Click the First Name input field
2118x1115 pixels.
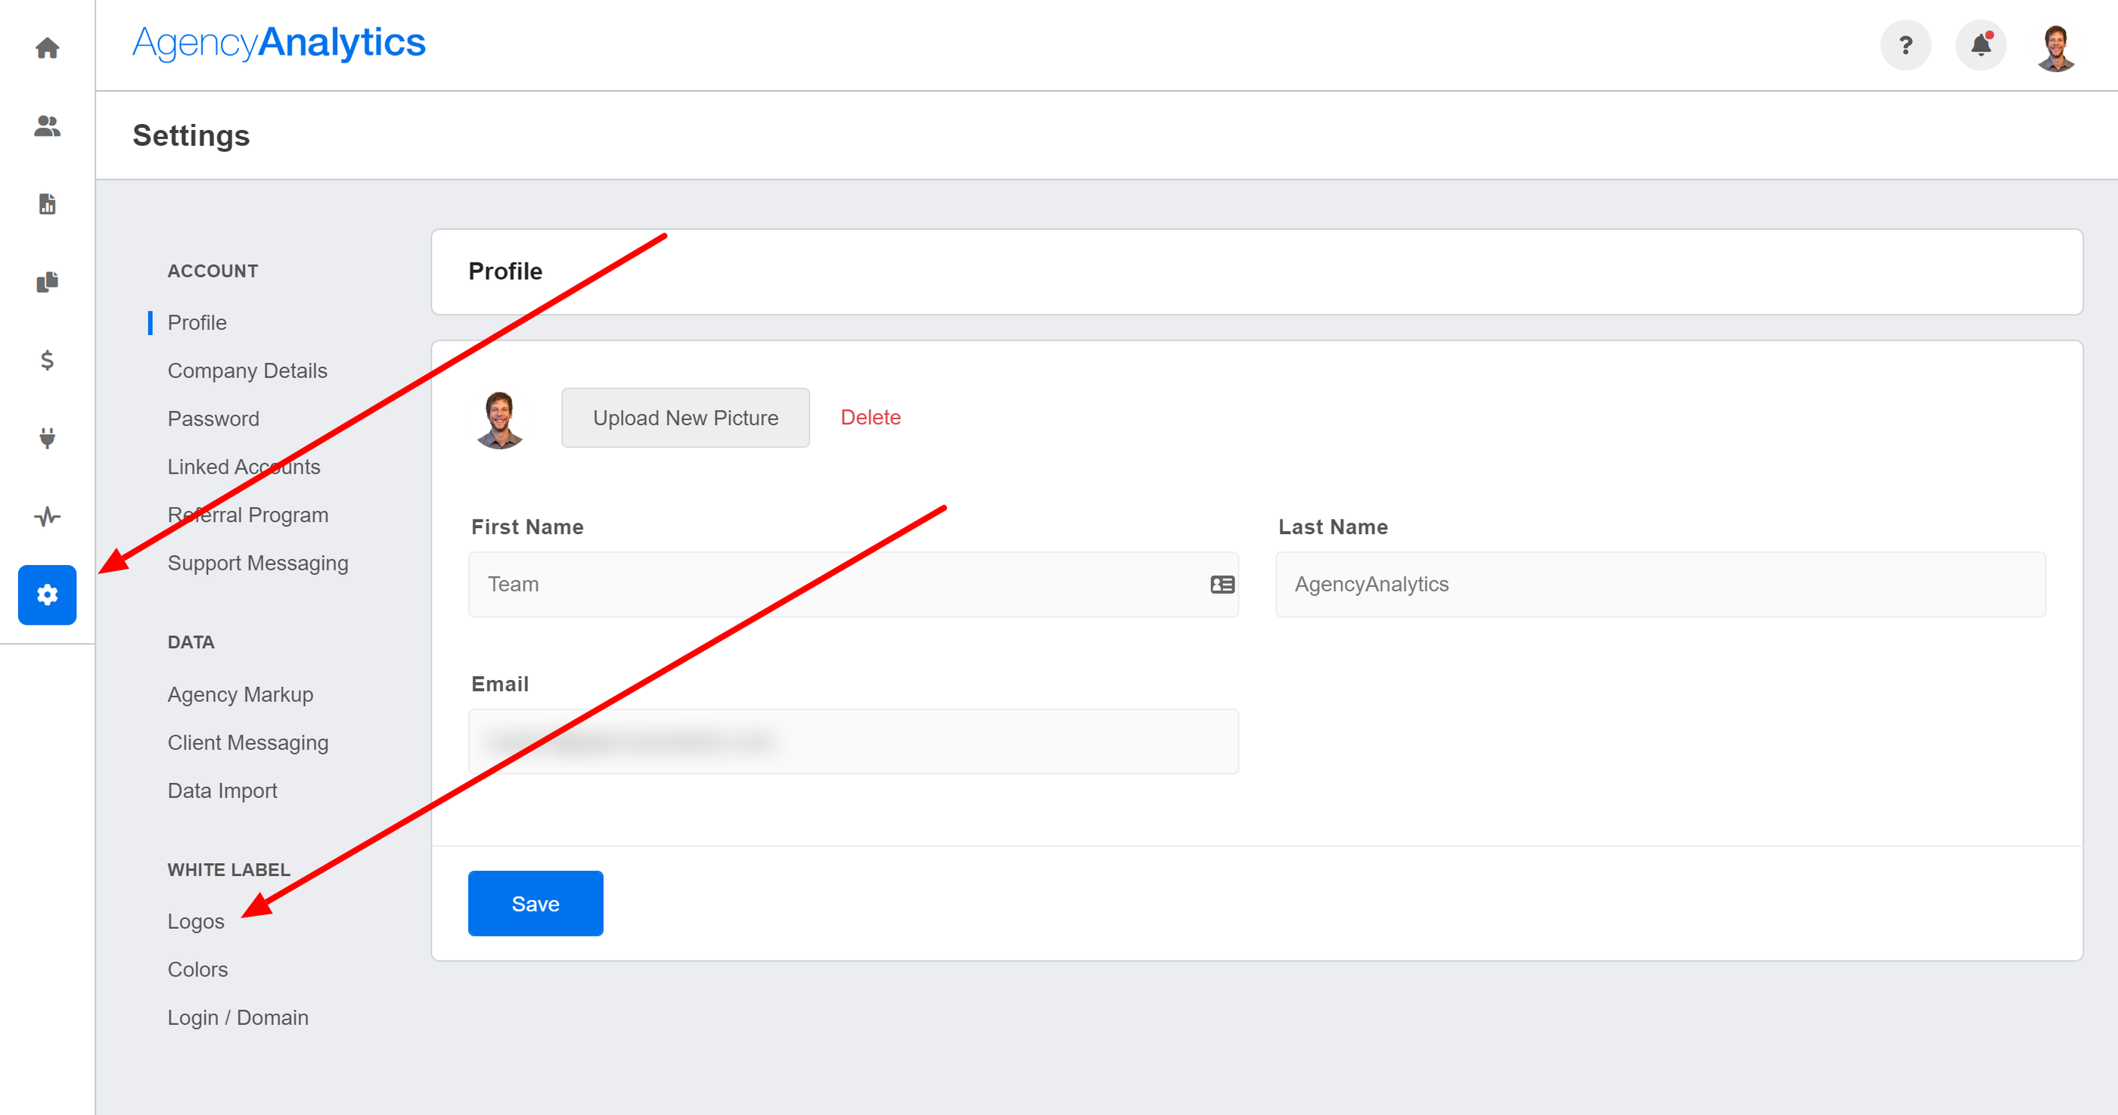point(852,584)
